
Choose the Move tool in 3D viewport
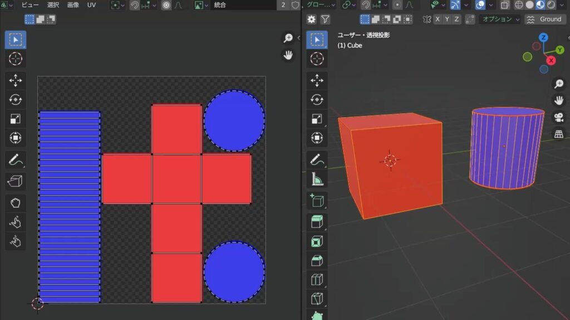(x=317, y=80)
